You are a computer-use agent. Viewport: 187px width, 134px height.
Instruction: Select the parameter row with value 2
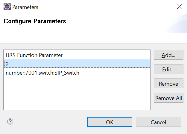77,64
